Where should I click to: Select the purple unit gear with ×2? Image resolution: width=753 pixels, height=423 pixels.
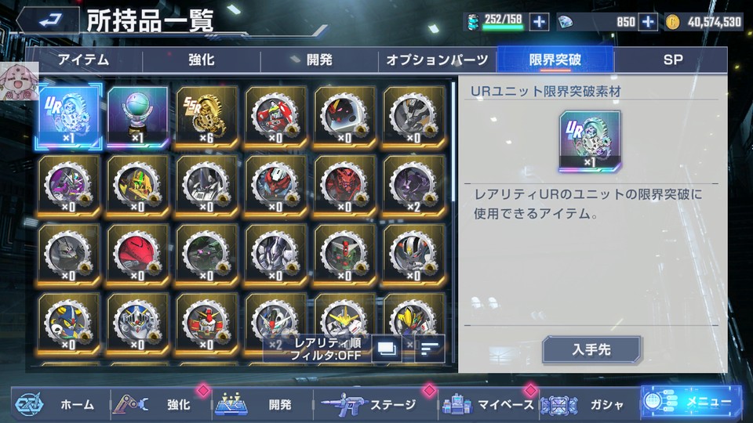click(414, 186)
